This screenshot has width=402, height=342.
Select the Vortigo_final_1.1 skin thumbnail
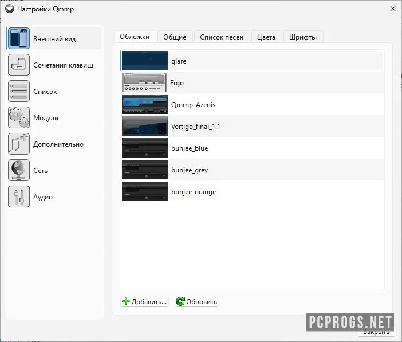coord(145,126)
